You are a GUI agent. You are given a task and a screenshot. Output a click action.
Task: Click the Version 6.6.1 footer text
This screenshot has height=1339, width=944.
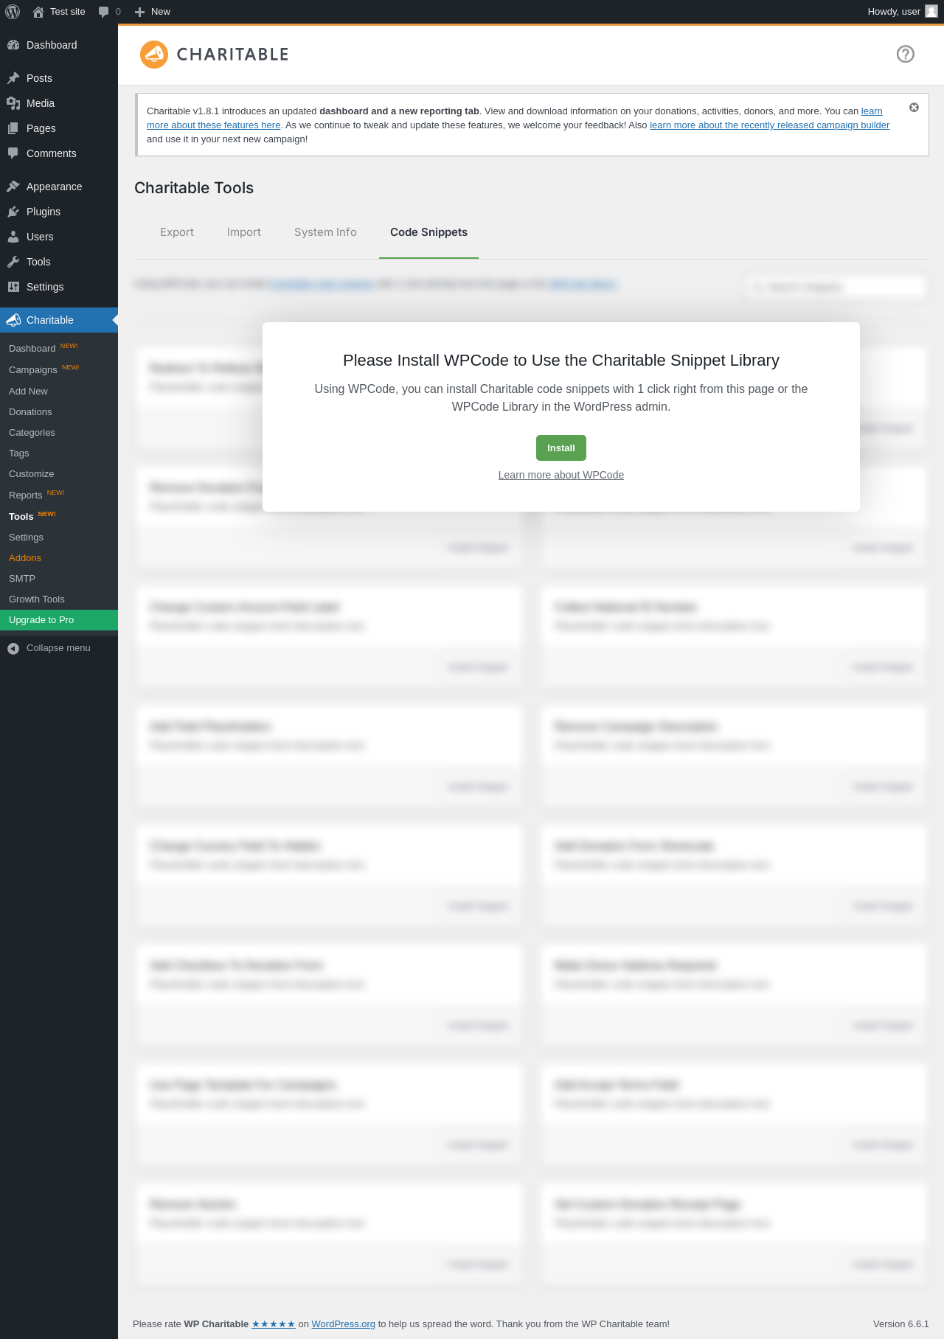(x=901, y=1324)
